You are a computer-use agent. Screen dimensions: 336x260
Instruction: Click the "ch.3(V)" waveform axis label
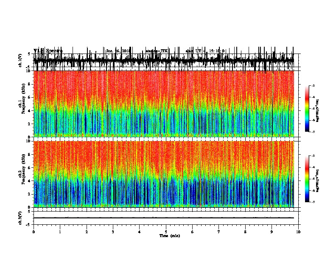(20, 218)
